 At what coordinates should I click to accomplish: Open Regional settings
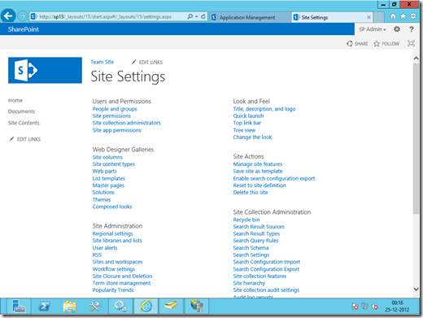point(112,233)
